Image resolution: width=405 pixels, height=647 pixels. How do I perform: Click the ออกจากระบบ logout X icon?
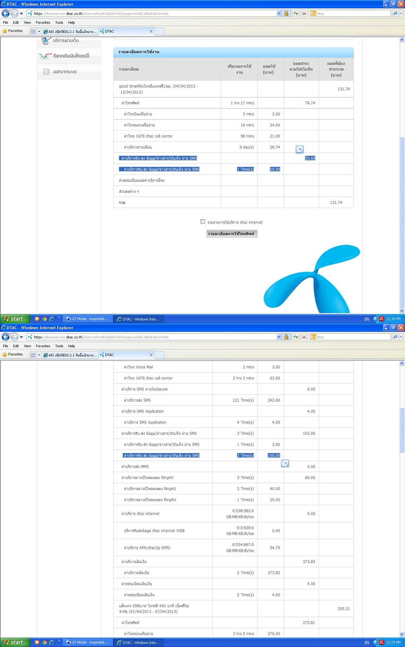pyautogui.click(x=46, y=72)
